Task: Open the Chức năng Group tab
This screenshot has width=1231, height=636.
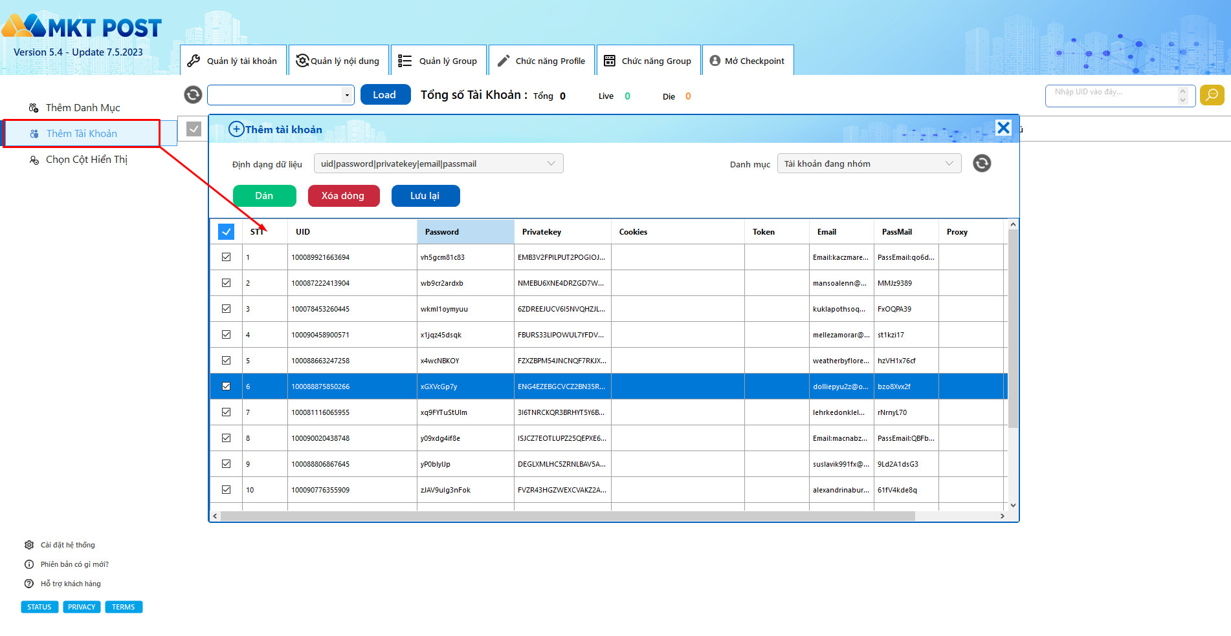Action: tap(649, 60)
